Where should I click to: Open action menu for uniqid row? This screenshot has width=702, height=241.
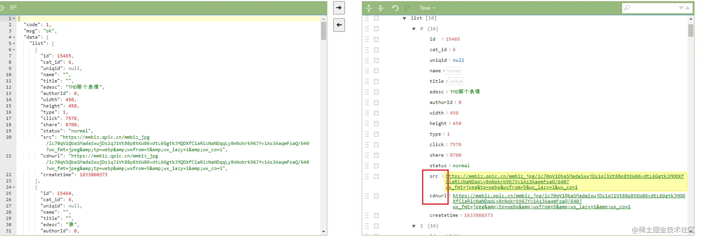pyautogui.click(x=376, y=60)
